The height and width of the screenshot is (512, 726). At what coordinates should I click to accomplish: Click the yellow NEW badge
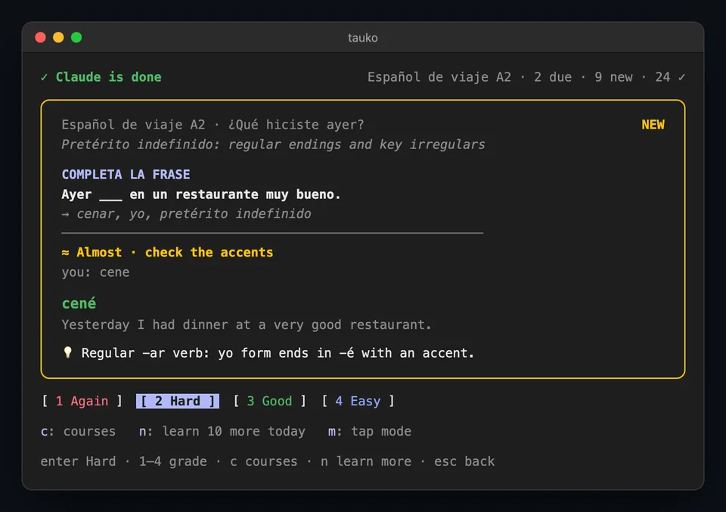(x=653, y=125)
